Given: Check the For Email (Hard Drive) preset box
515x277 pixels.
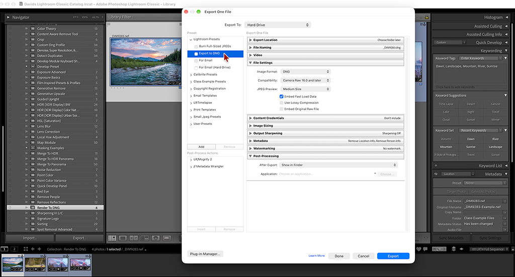Looking at the screenshot, I should (x=196, y=68).
